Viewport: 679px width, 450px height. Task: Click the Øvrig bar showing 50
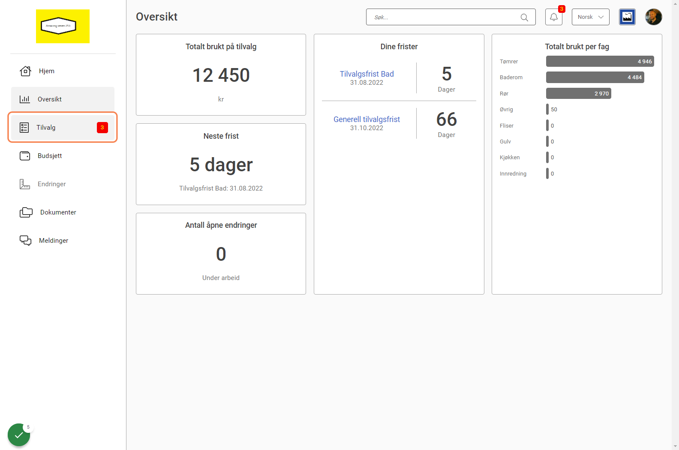(547, 110)
